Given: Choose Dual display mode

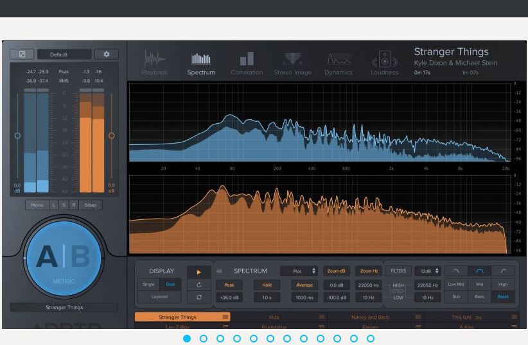Looking at the screenshot, I should point(170,284).
